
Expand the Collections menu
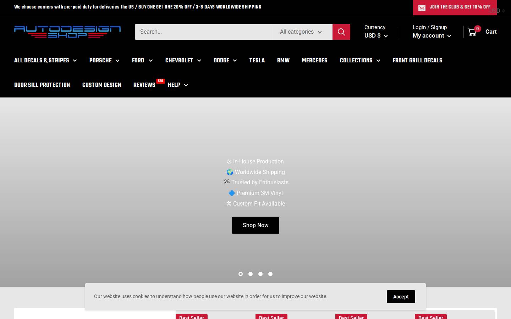click(x=360, y=61)
